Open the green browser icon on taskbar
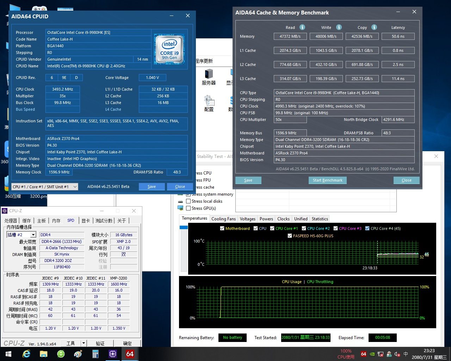 pyautogui.click(x=61, y=354)
